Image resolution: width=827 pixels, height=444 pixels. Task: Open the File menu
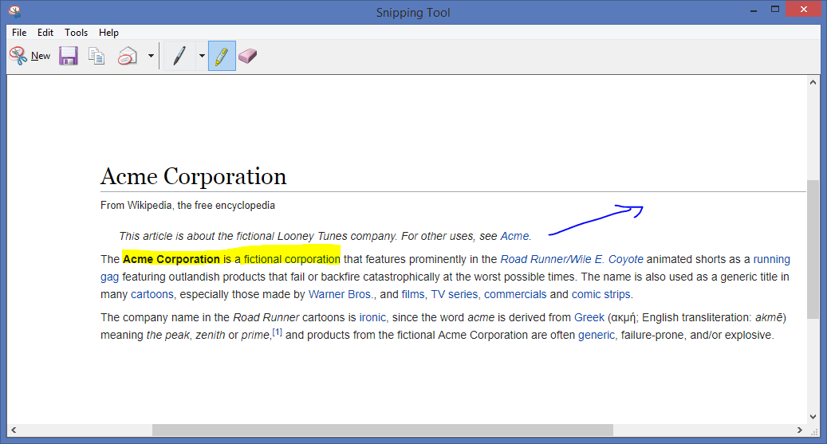(19, 33)
